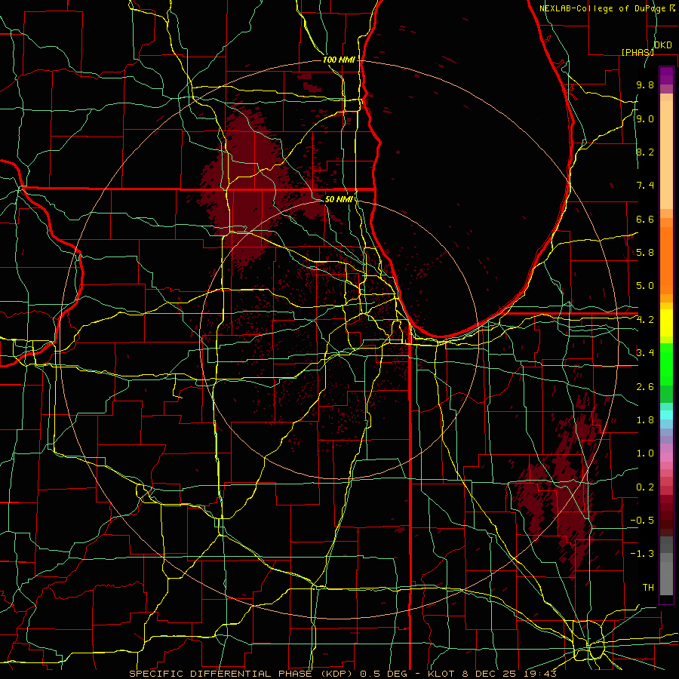Screen dimensions: 679x679
Task: Click the 7.4 scale value
Action: click(645, 186)
